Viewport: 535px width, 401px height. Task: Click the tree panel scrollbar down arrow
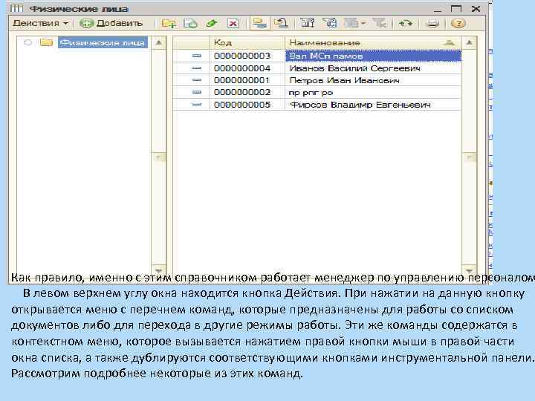159,270
